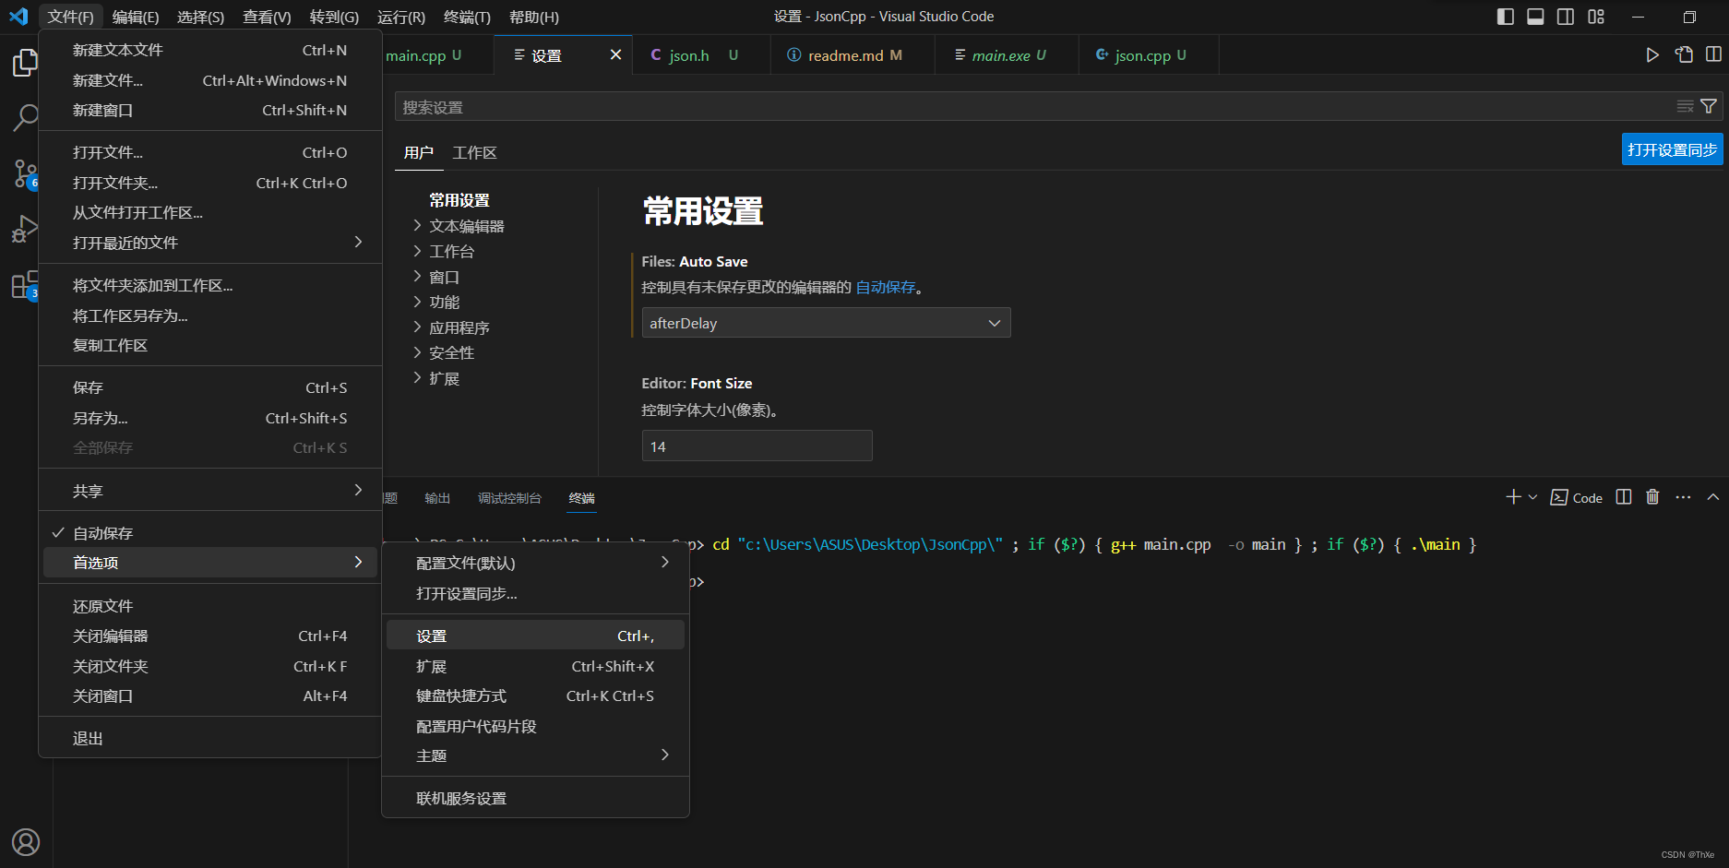Toggle secondary side bar layout icon
The height and width of the screenshot is (868, 1729).
click(1566, 17)
